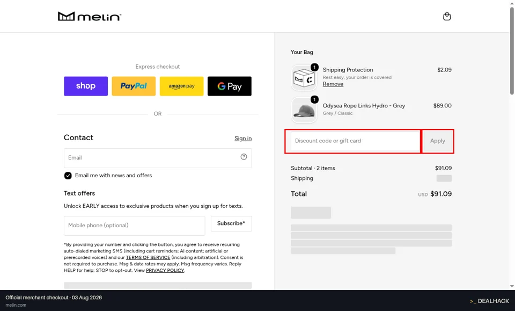Focus the Discount code or gift card field
The image size is (515, 311).
coord(355,141)
